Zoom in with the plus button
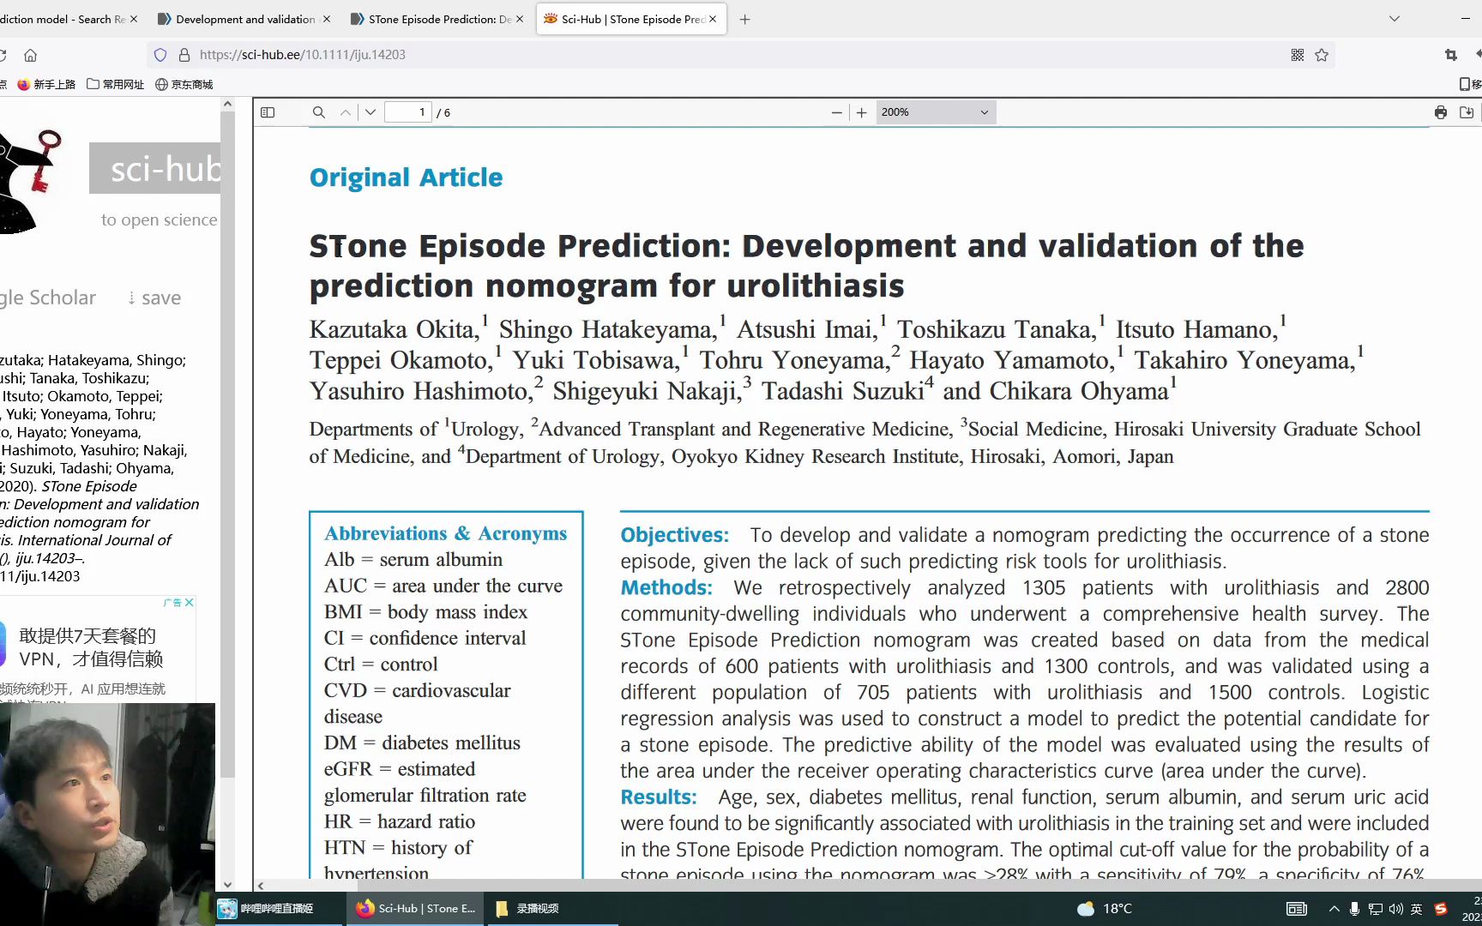 pyautogui.click(x=862, y=112)
